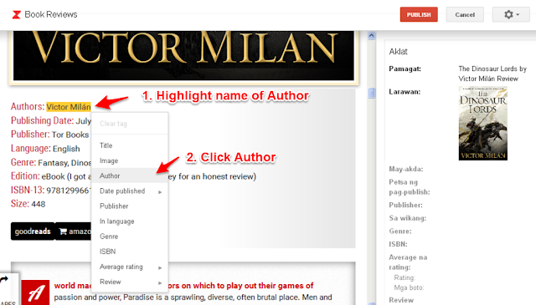
Task: Select Average rating menu entry
Action: [130, 267]
